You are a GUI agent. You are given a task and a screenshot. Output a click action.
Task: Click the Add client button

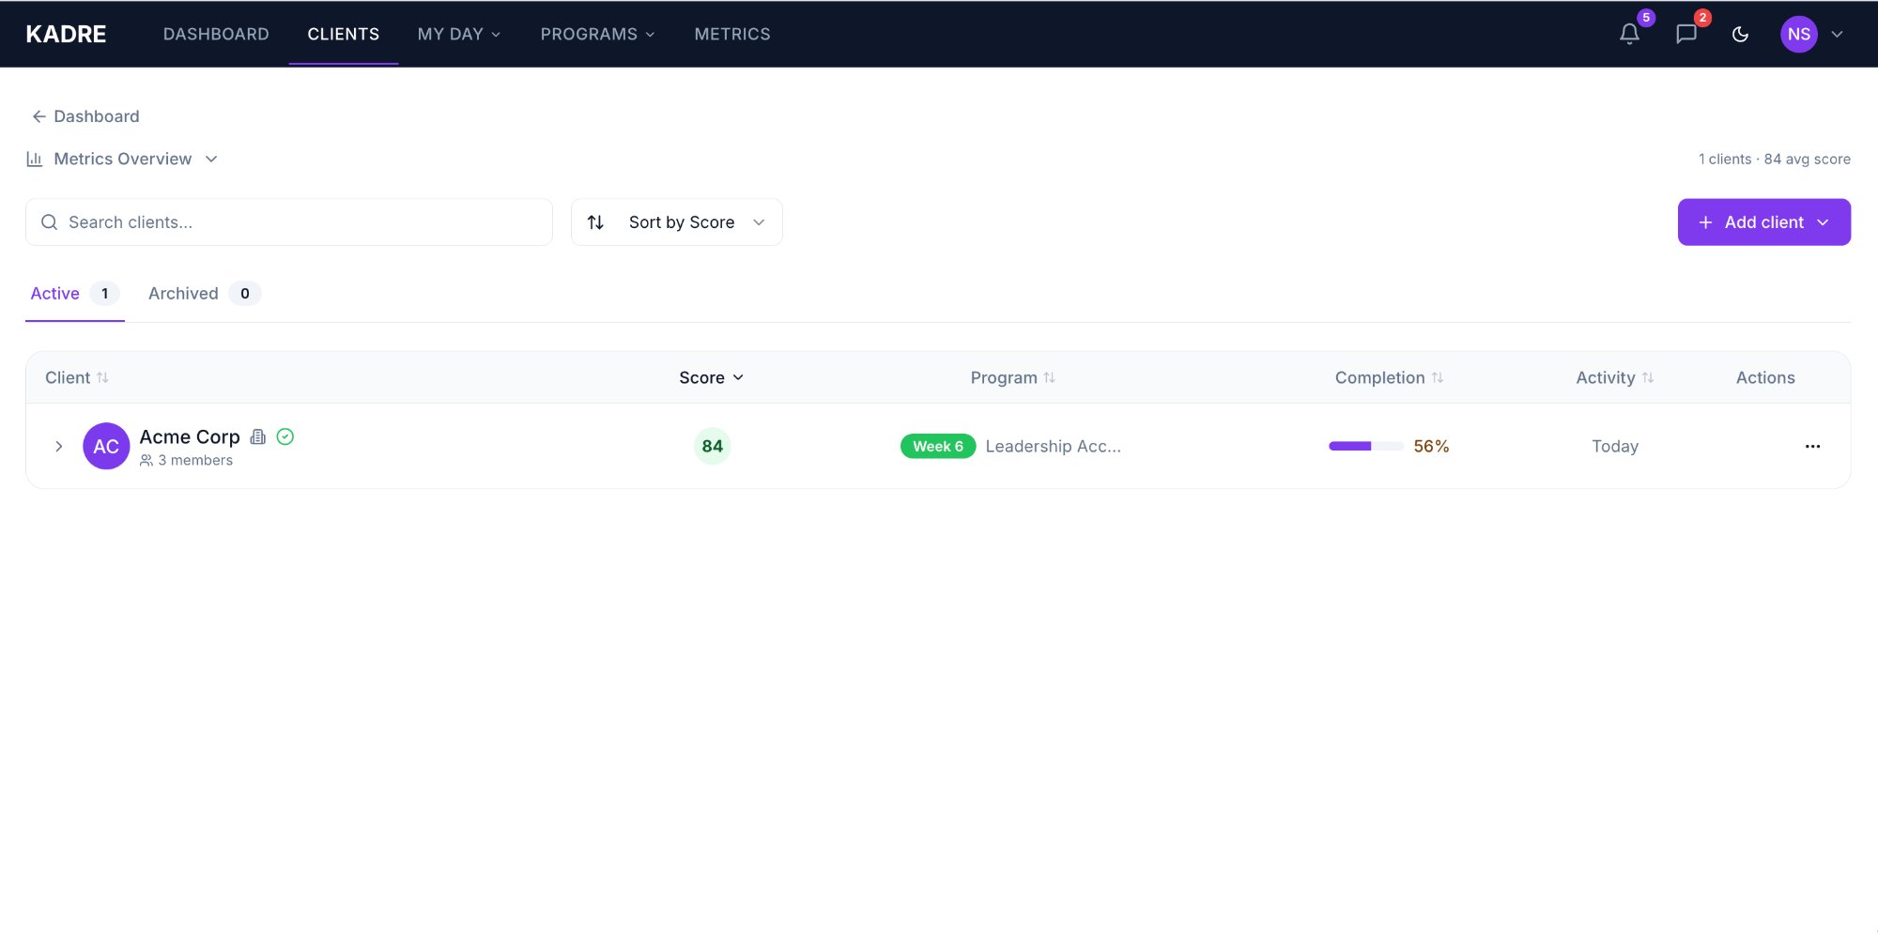click(1763, 222)
